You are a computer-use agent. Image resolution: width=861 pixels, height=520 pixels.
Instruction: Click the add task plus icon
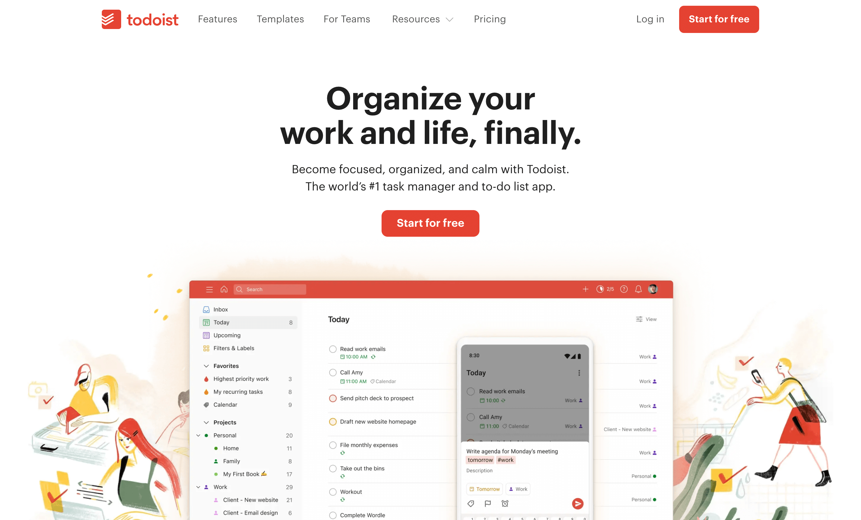tap(585, 289)
